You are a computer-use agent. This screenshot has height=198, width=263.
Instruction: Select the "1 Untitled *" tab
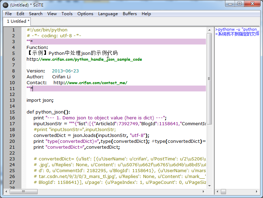coord(18,21)
